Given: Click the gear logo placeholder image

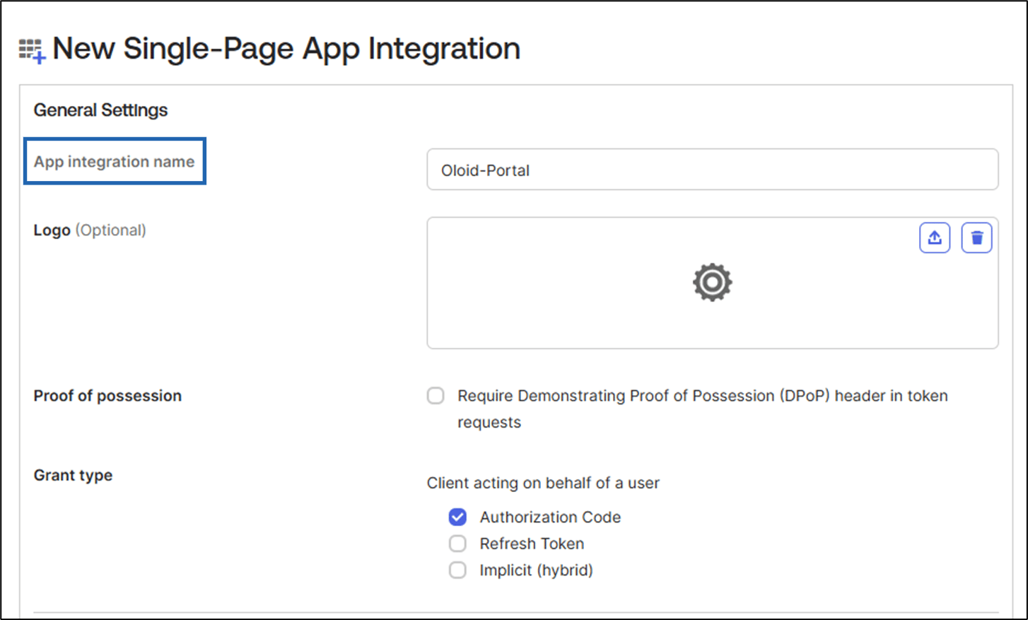Looking at the screenshot, I should tap(713, 283).
